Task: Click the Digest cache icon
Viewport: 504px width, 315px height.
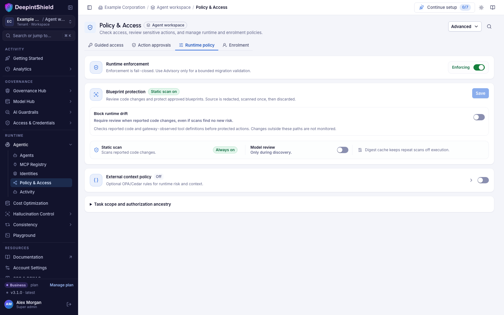Action: tap(360, 150)
